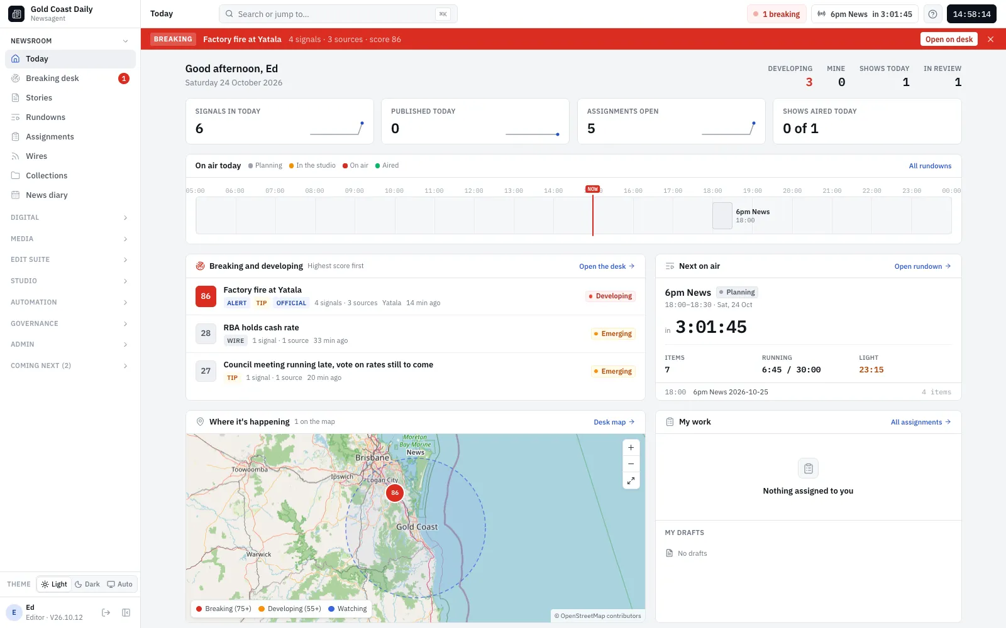Click the help question mark icon

click(933, 14)
